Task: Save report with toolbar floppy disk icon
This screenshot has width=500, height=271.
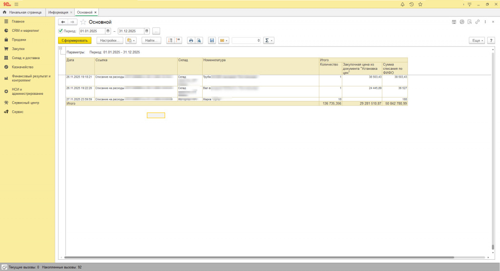Action: [212, 41]
